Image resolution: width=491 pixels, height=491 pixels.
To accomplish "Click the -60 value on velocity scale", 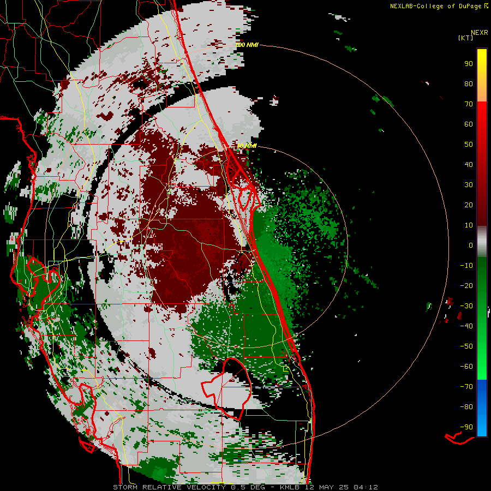I will tap(466, 367).
